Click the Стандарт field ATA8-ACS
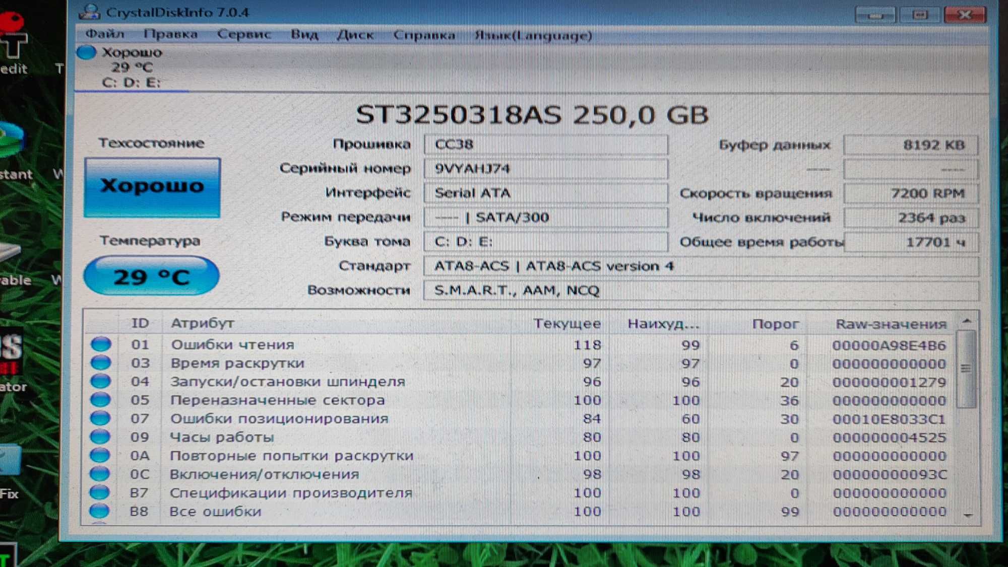Image resolution: width=1008 pixels, height=567 pixels. click(701, 266)
